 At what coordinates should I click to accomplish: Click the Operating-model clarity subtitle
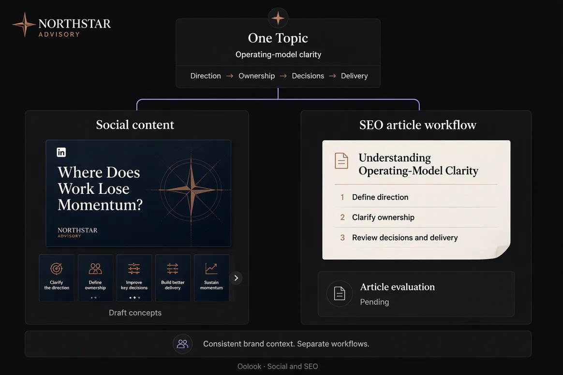click(x=278, y=55)
